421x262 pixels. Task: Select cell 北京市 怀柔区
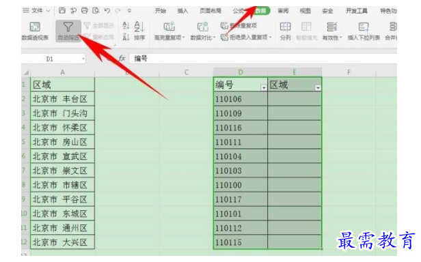[63, 128]
